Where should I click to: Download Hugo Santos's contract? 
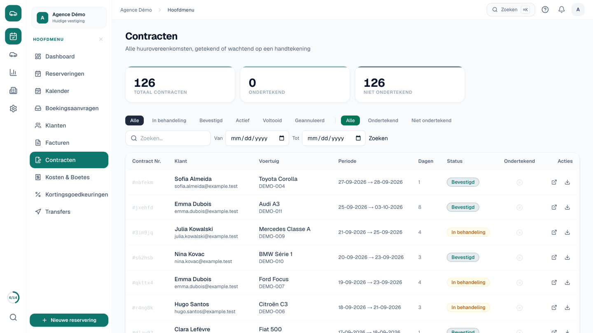point(567,308)
